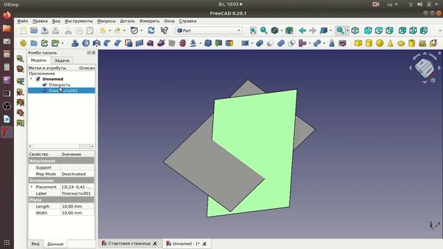Switch to the Top view icon
The image size is (443, 249).
coord(379,30)
